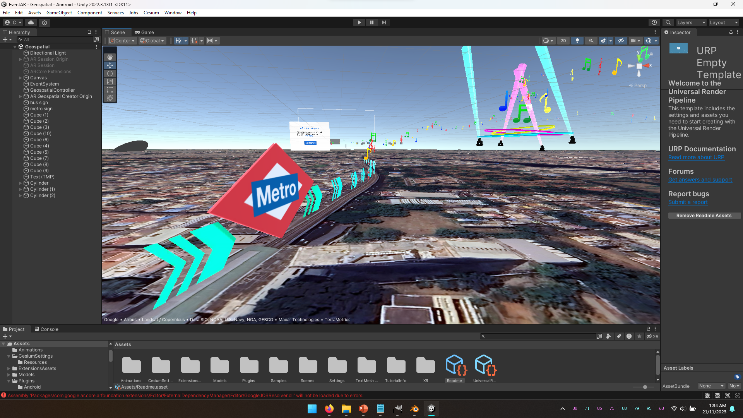Viewport: 743px width, 418px height.
Task: Toggle scene audio mute
Action: pos(591,41)
